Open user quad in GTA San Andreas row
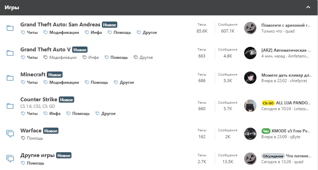This screenshot has height=170, width=318. [x=290, y=31]
